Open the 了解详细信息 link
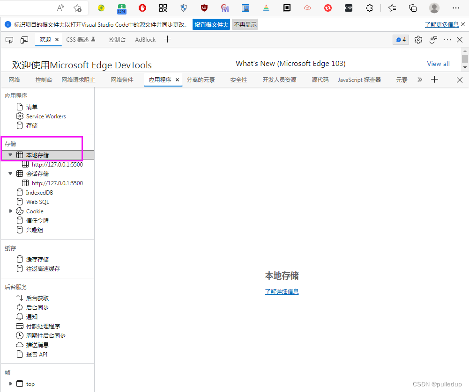Screen dimensions: 469x392 click(x=282, y=292)
